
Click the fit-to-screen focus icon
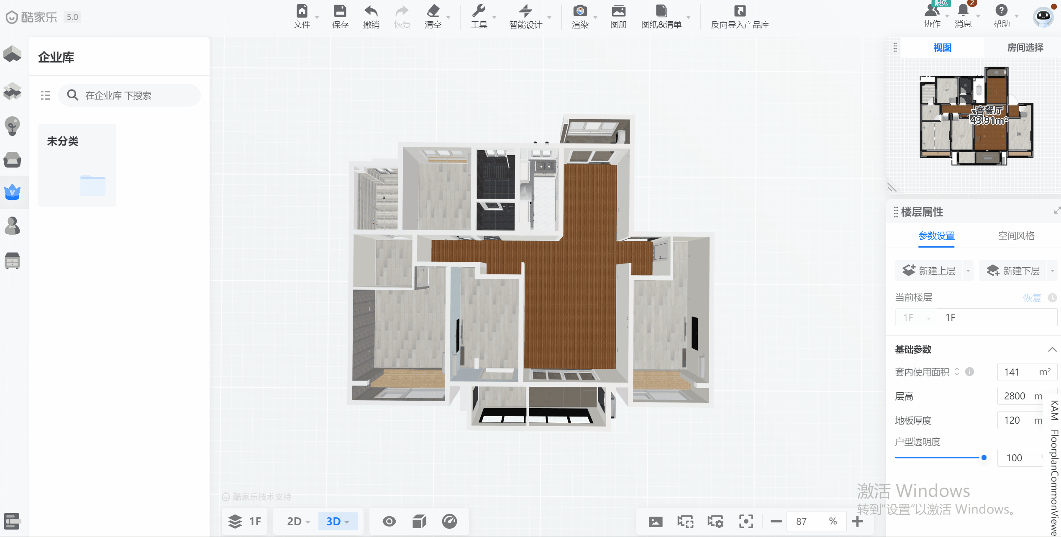(746, 522)
